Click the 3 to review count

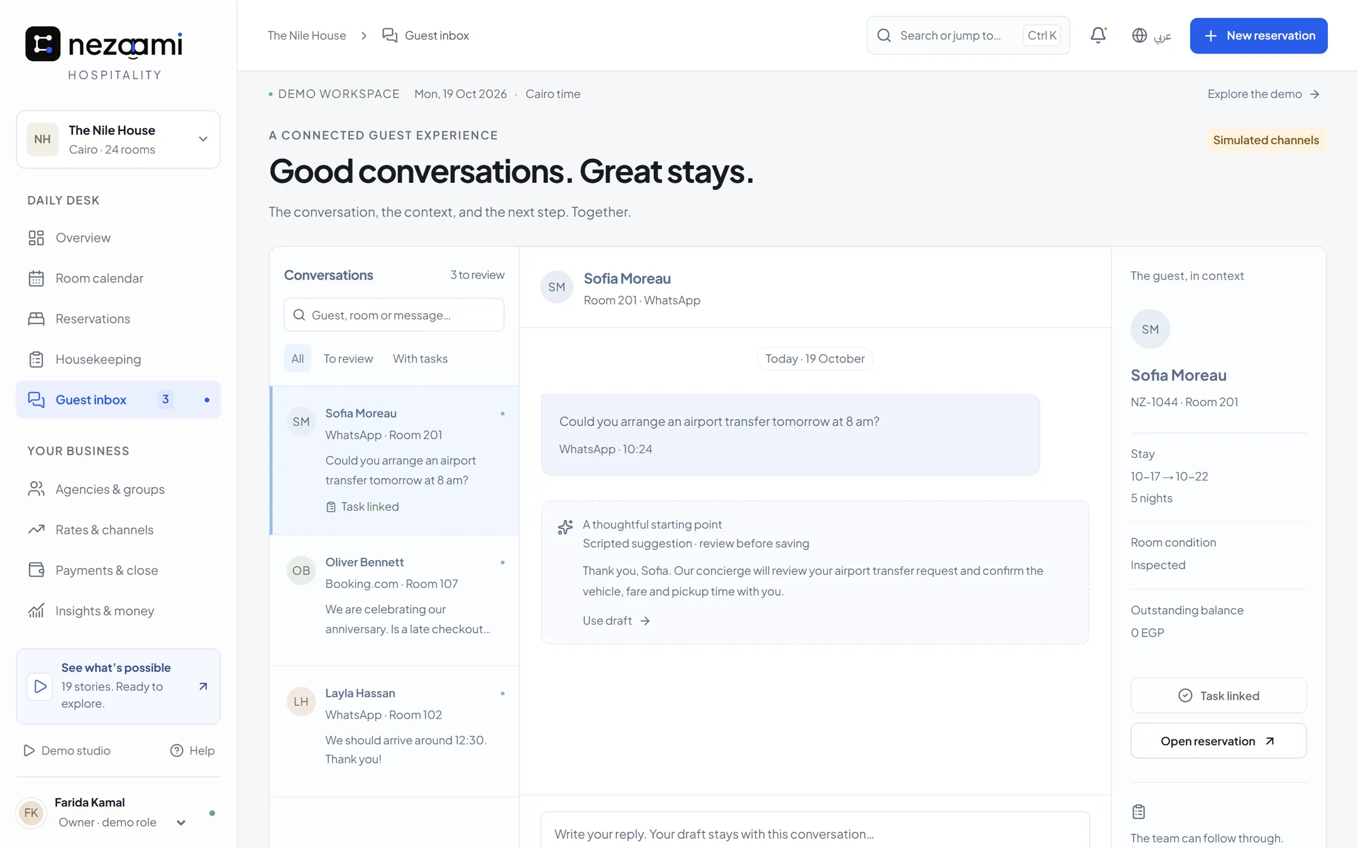pyautogui.click(x=477, y=275)
